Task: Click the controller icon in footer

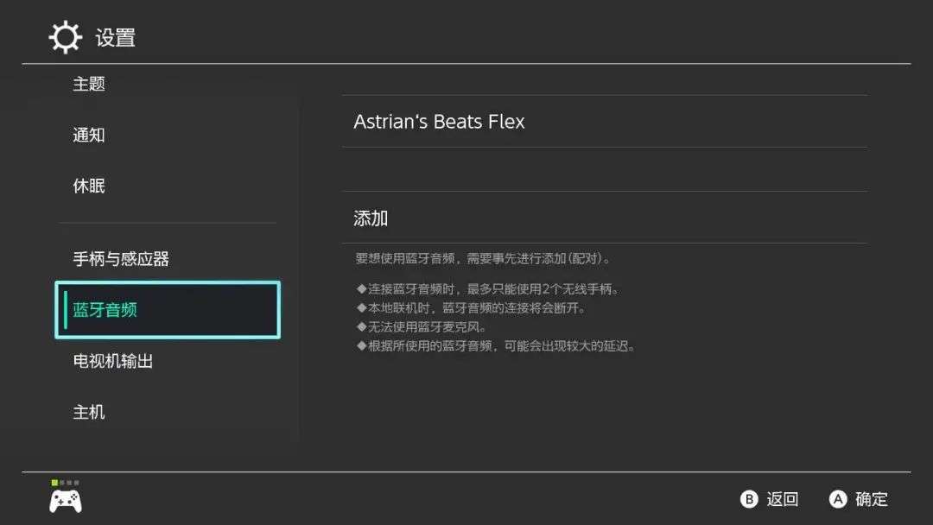Action: click(x=66, y=502)
